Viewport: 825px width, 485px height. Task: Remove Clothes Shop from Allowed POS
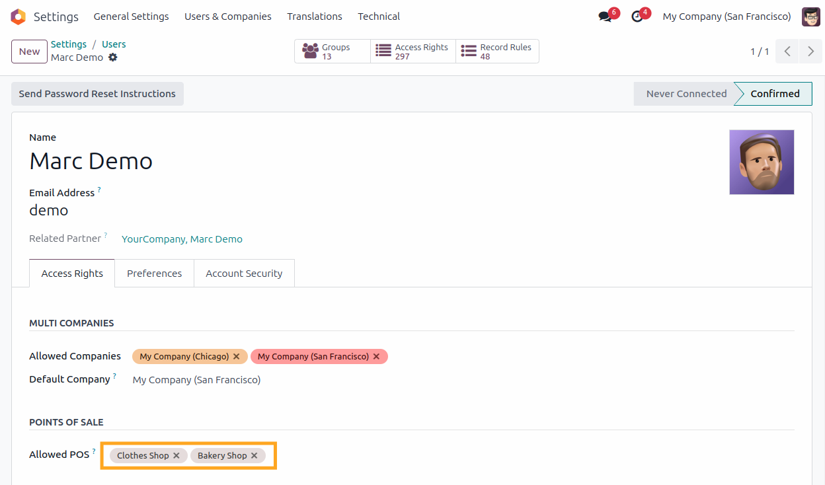(177, 456)
